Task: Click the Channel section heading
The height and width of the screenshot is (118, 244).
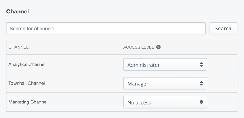Action: (x=18, y=12)
